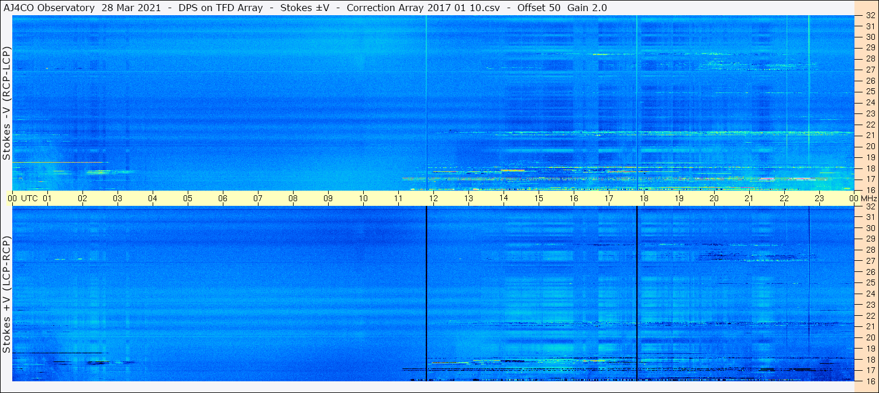
Task: Click 24 MHz label in Stokes +V panel
Action: pos(870,294)
